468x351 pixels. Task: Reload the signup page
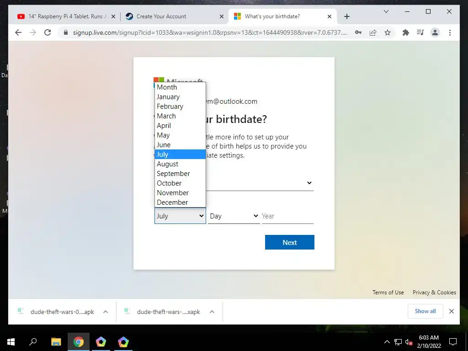(48, 32)
